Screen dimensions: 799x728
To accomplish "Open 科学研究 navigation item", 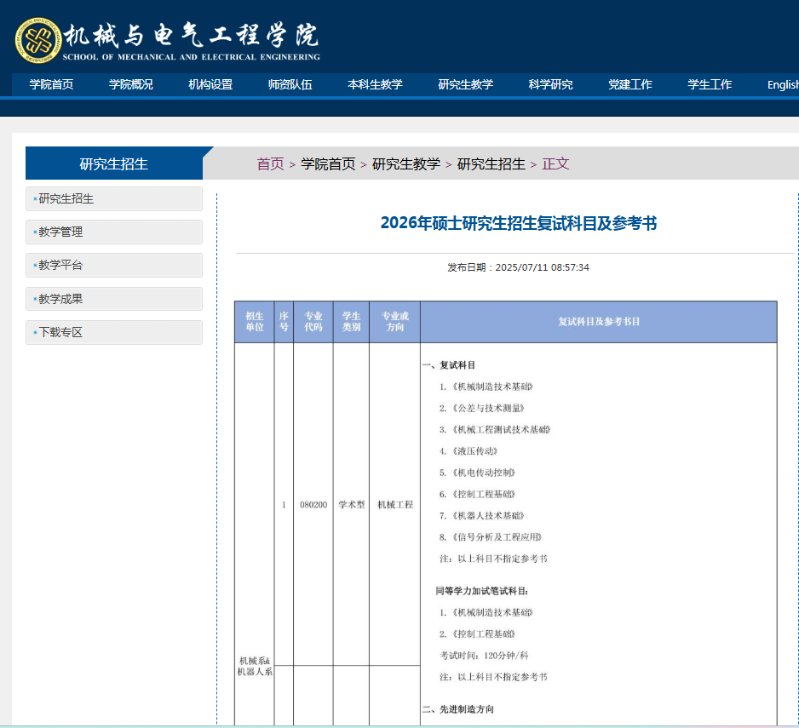I will pos(550,84).
